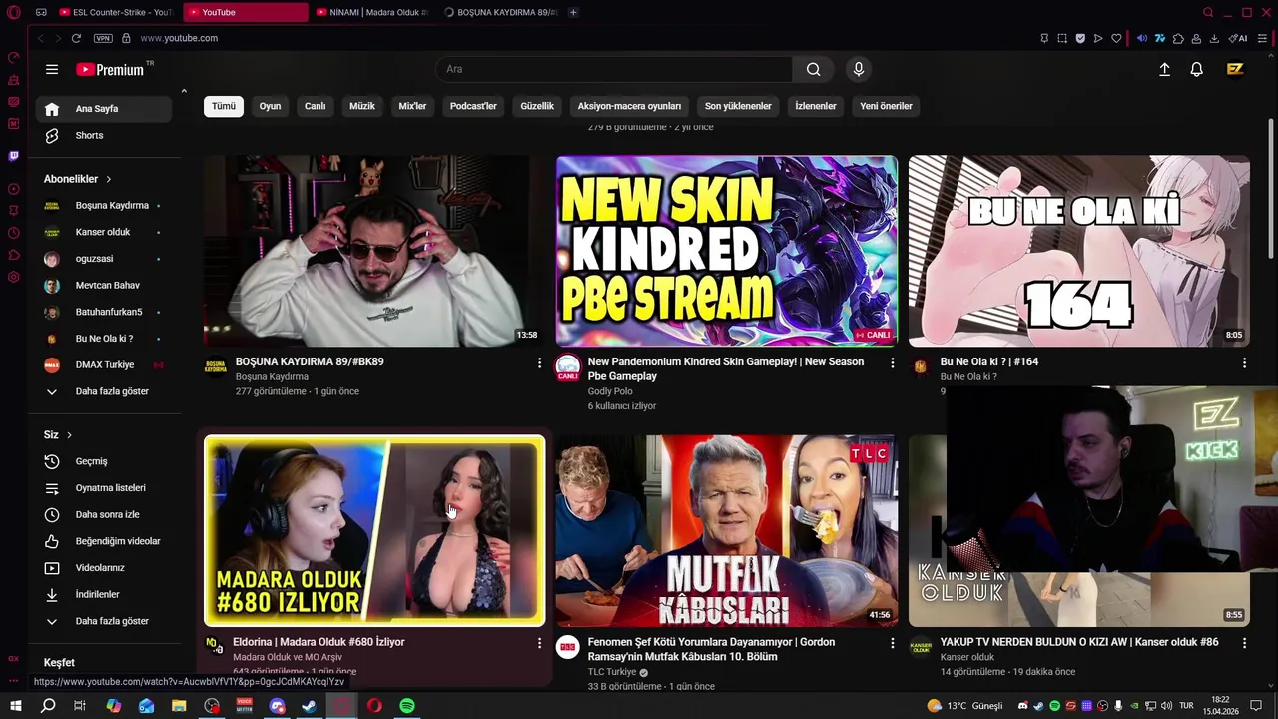Viewport: 1278px width, 719px height.
Task: Expand the Abonelikler section chevron
Action: [x=109, y=179]
